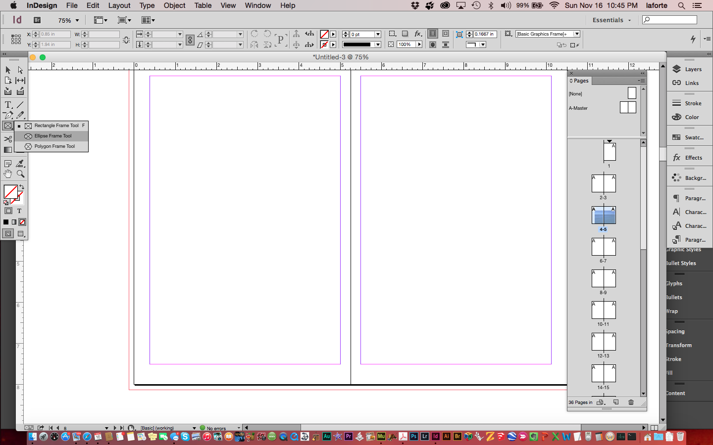
Task: Select the Direct Selection tool
Action: tap(20, 70)
